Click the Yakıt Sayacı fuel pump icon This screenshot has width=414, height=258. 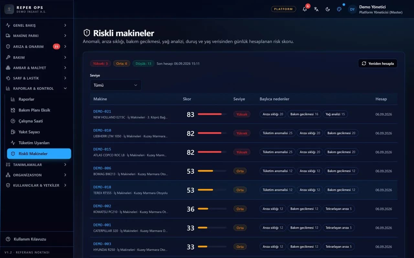[13, 132]
